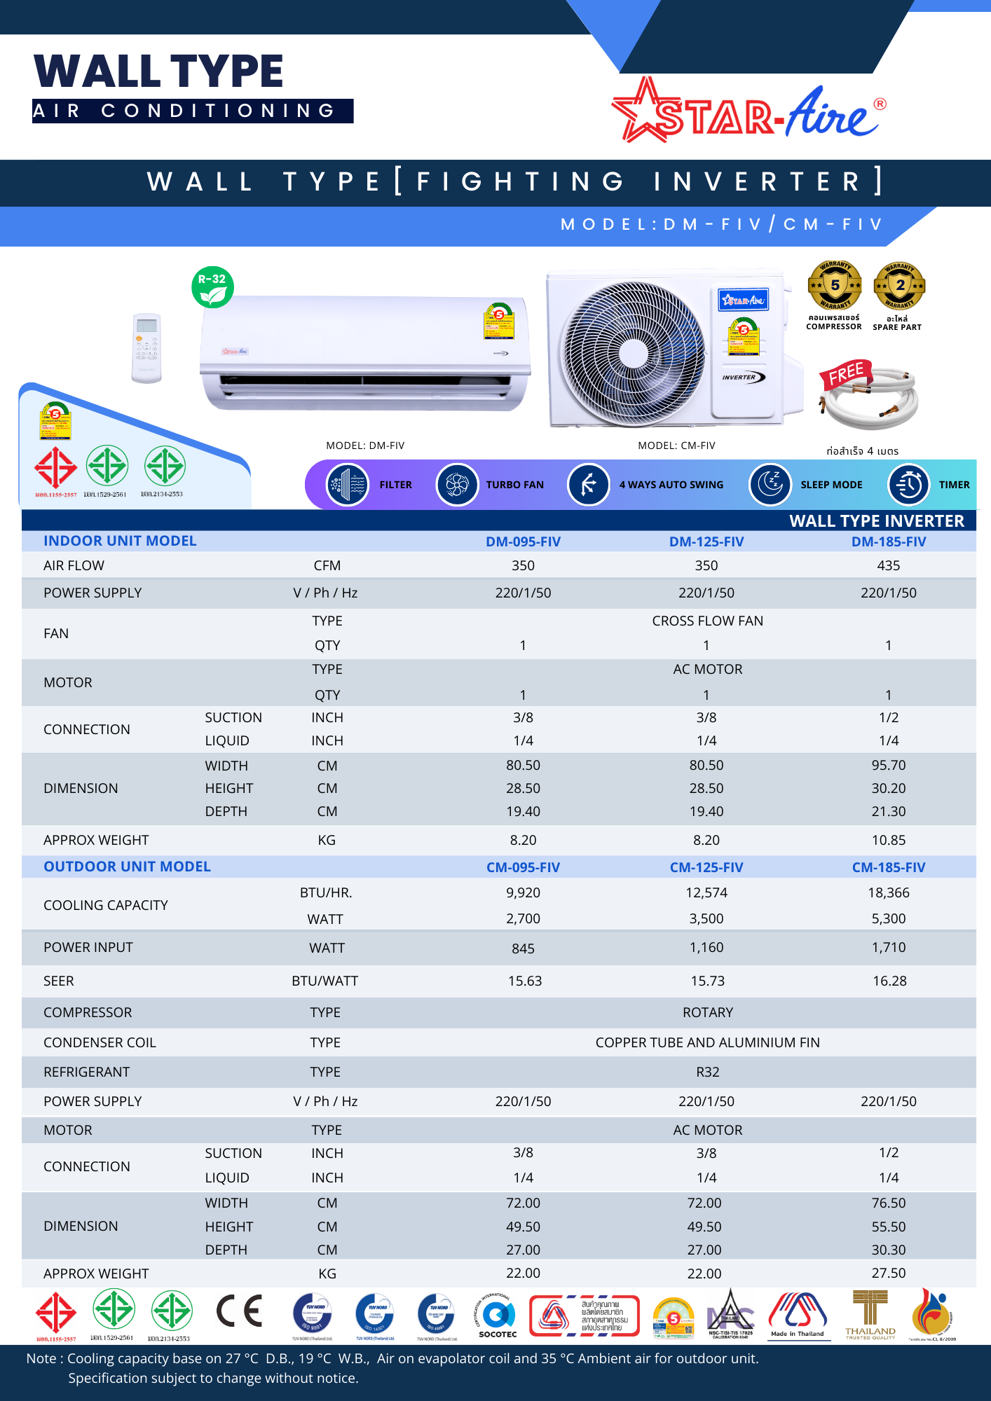991x1401 pixels.
Task: Click the indoor weight value '10.85'
Action: tap(889, 840)
